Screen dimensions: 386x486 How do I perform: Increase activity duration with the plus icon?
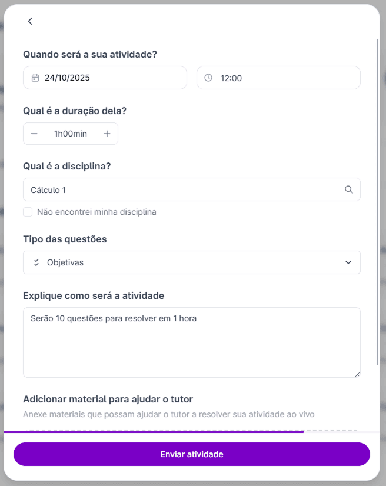(x=107, y=134)
